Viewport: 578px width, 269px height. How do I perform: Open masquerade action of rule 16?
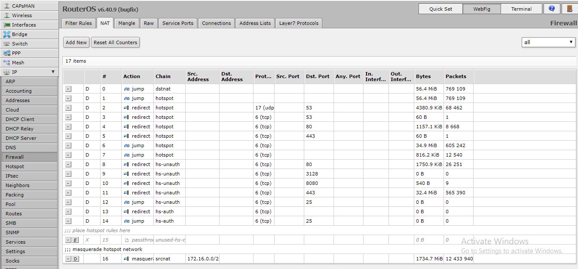[x=138, y=259]
